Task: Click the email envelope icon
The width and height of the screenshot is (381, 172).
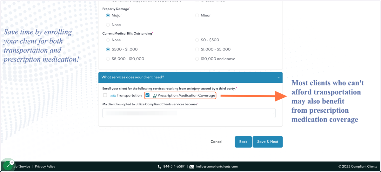Action: [x=192, y=167]
